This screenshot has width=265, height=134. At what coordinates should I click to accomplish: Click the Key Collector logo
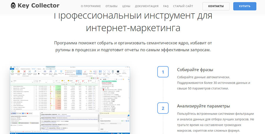click(x=35, y=6)
